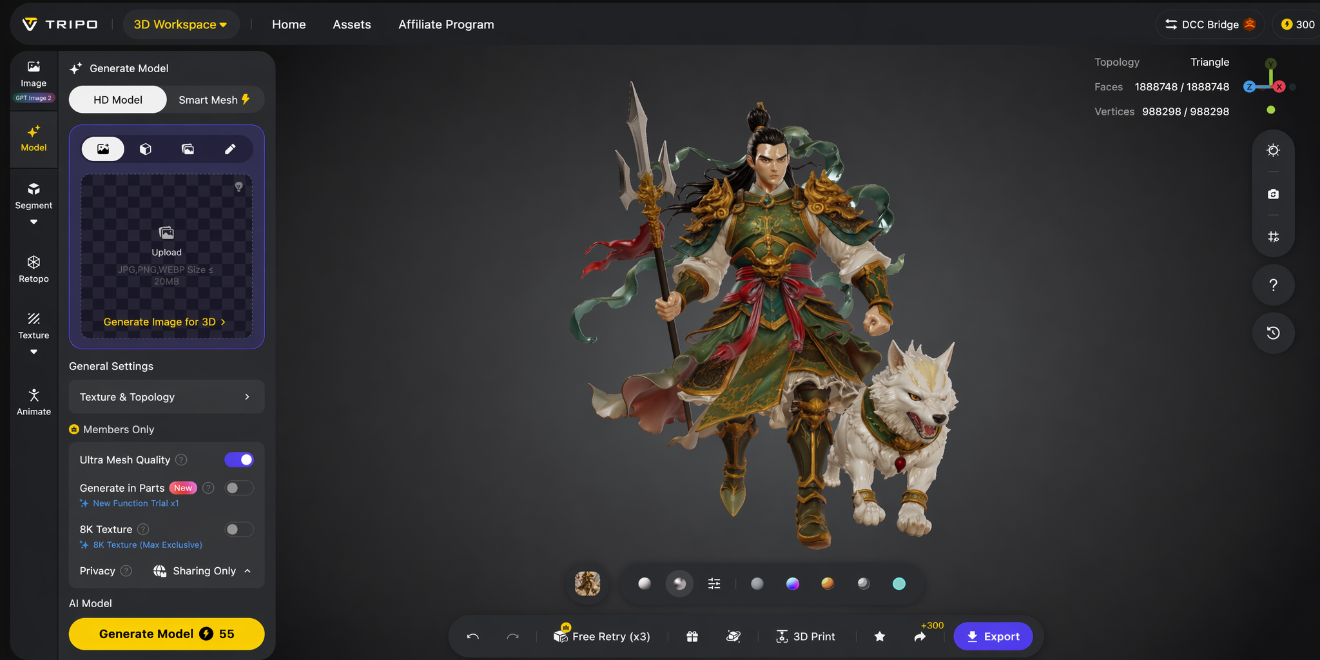Screen dimensions: 1320x660
Task: Open the lighting settings sun icon
Action: click(1273, 150)
